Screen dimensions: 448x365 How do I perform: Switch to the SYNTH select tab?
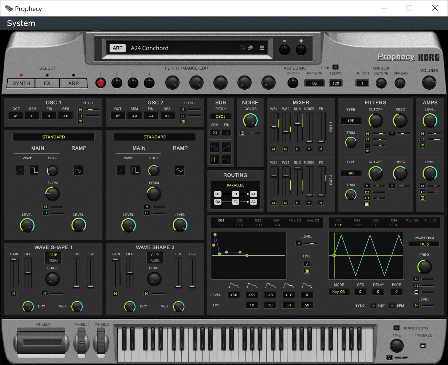tap(21, 83)
